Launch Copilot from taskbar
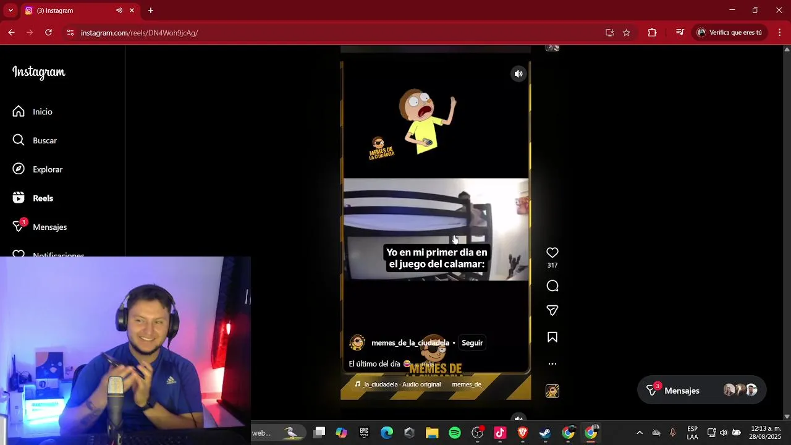 click(341, 433)
